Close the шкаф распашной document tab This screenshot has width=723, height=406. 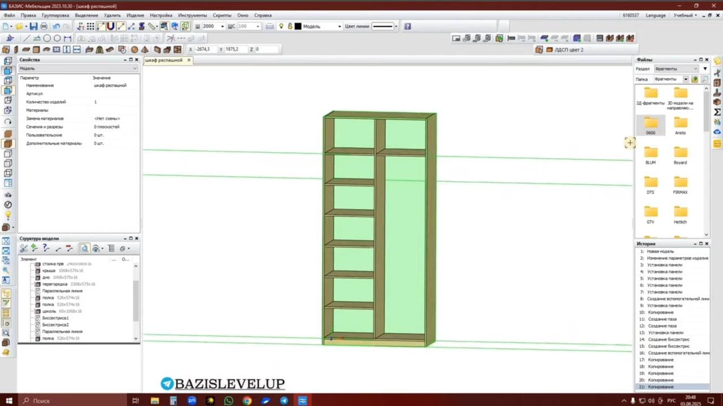tap(189, 60)
